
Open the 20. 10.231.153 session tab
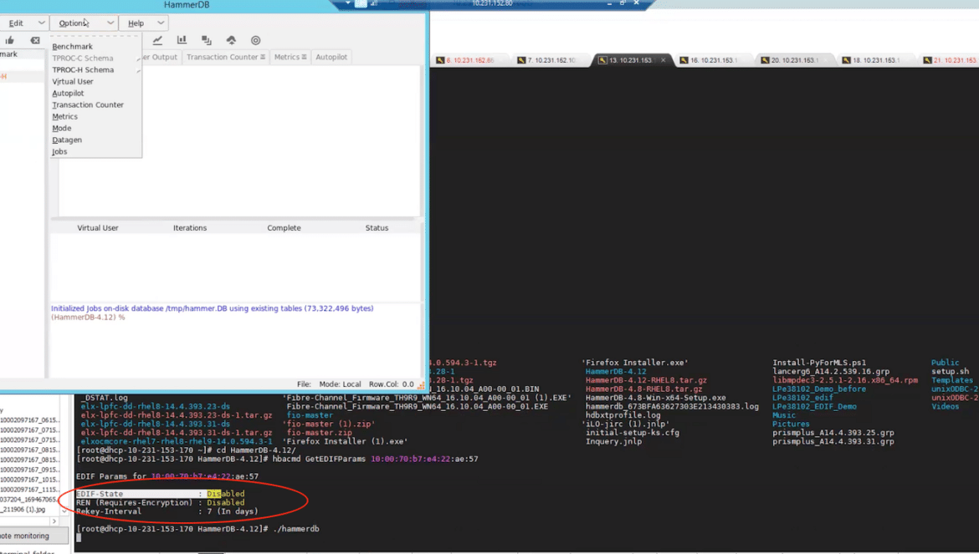794,60
